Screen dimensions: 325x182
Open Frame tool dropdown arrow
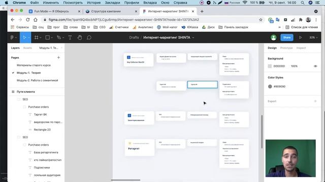[x=41, y=37]
